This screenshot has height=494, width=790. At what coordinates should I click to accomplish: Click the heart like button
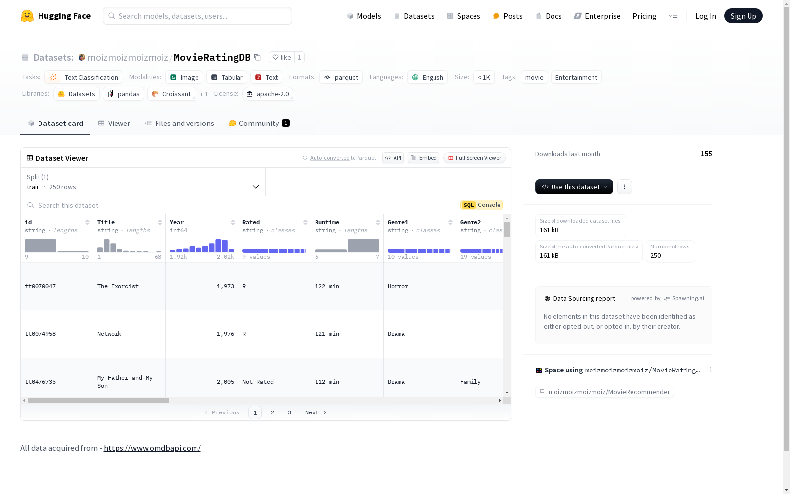click(x=281, y=57)
